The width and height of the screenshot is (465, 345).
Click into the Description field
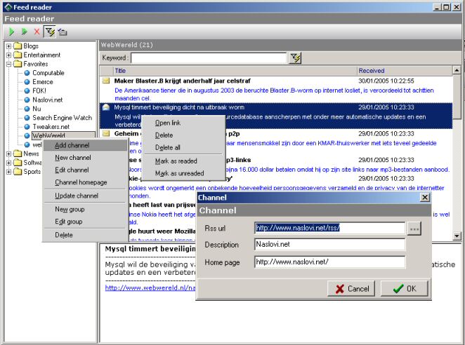point(329,245)
